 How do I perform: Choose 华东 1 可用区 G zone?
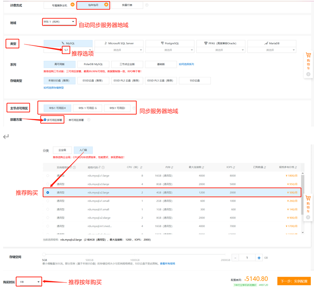coord(88,108)
